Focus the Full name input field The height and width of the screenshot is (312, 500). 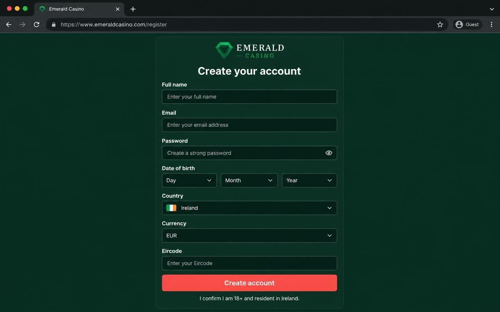tap(249, 97)
